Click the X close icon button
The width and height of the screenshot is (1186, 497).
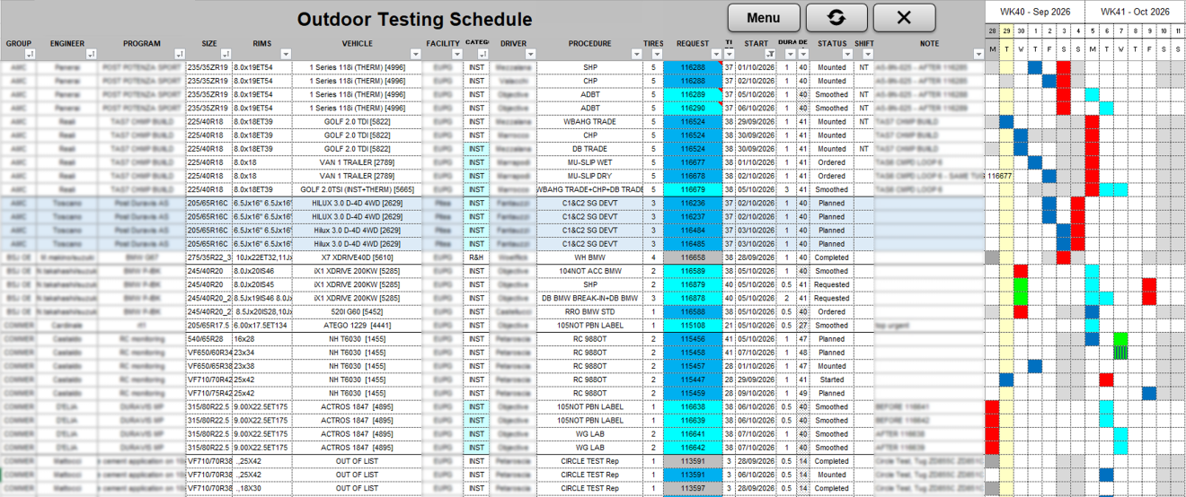pos(904,18)
